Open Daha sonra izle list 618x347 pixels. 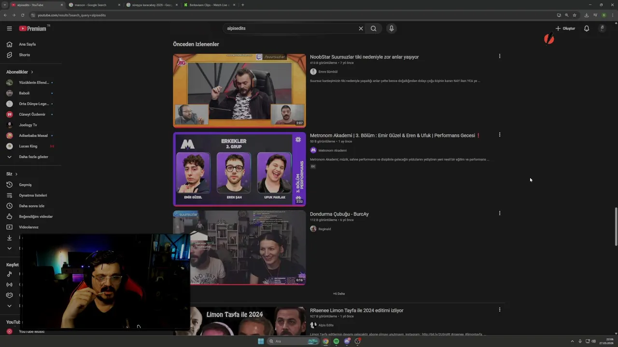[31, 206]
